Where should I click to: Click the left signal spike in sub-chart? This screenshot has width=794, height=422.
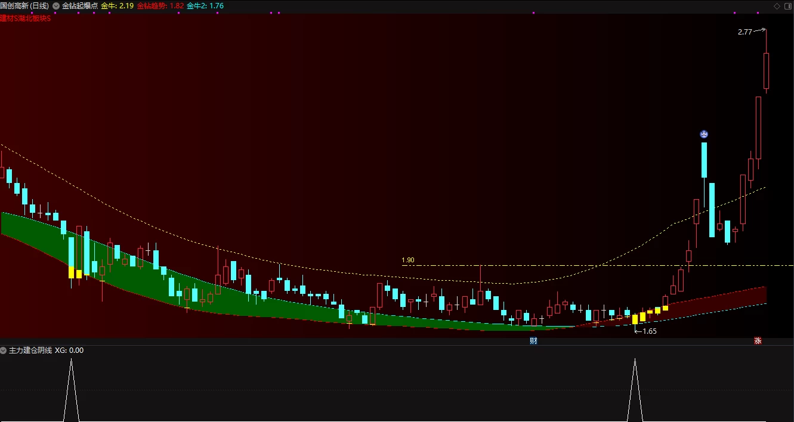pyautogui.click(x=72, y=390)
